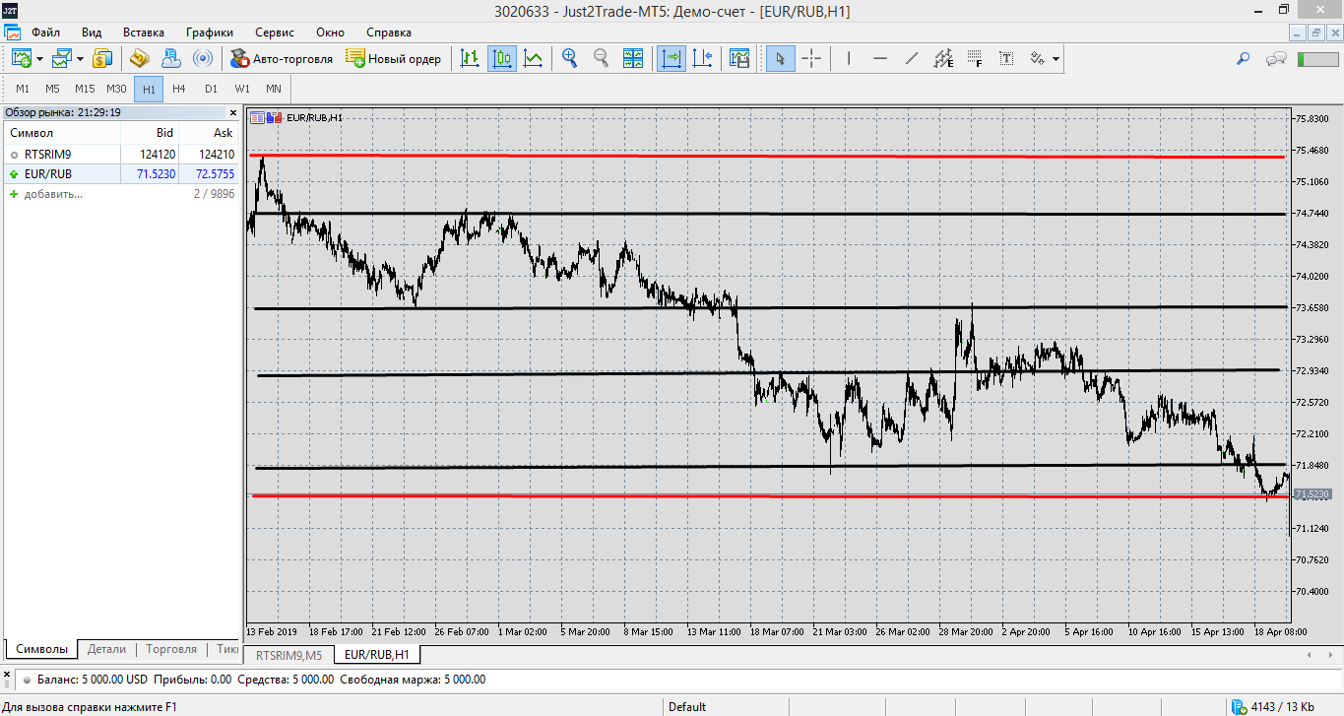Select the horizontal line drawing tool
1344x716 pixels.
[x=880, y=58]
